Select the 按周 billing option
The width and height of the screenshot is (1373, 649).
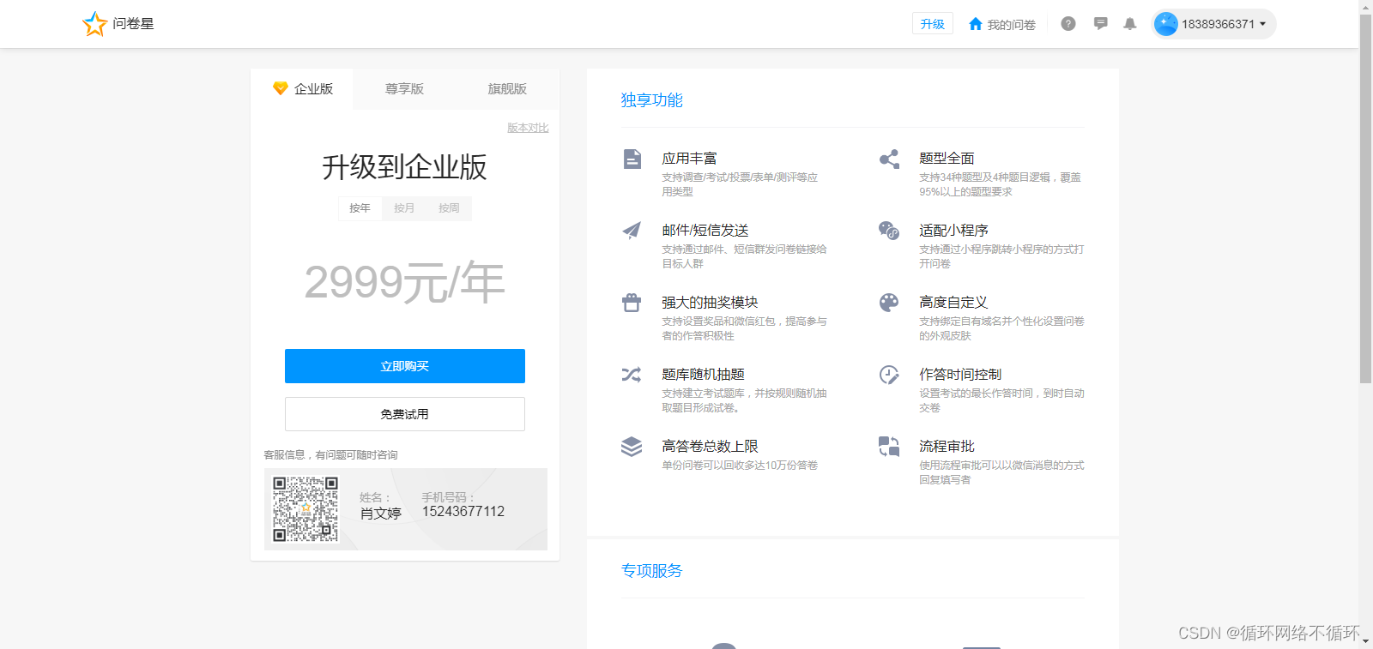coord(449,208)
